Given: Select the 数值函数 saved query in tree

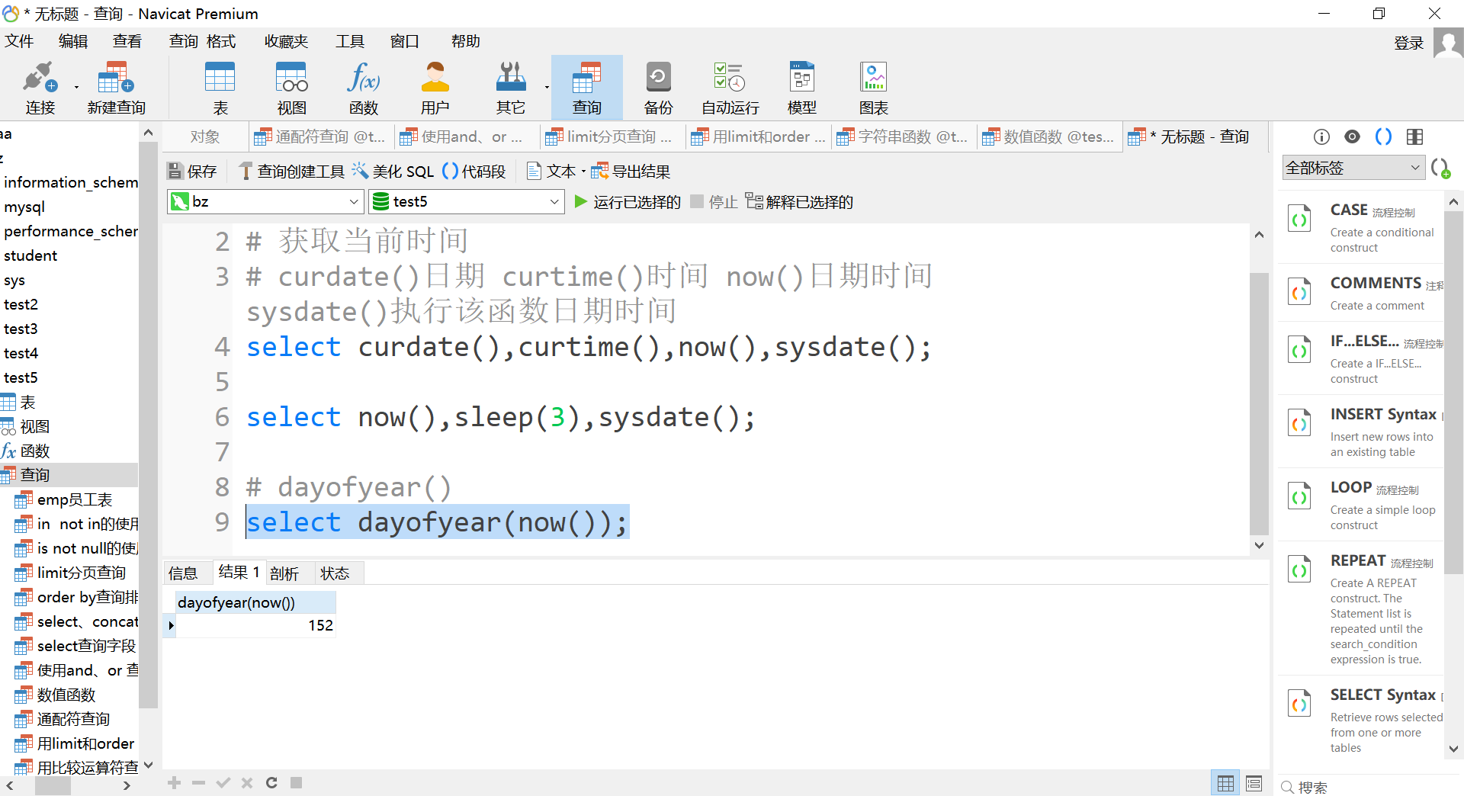Looking at the screenshot, I should (66, 695).
